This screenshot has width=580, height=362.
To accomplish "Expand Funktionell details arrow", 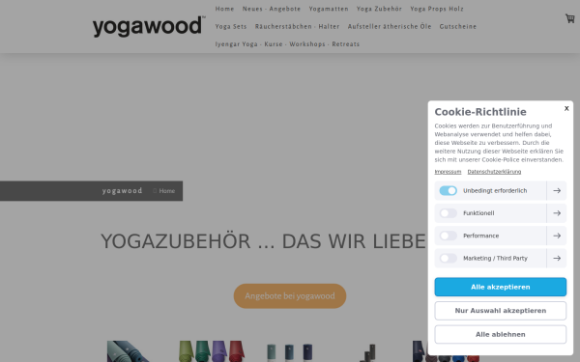I will pyautogui.click(x=557, y=213).
